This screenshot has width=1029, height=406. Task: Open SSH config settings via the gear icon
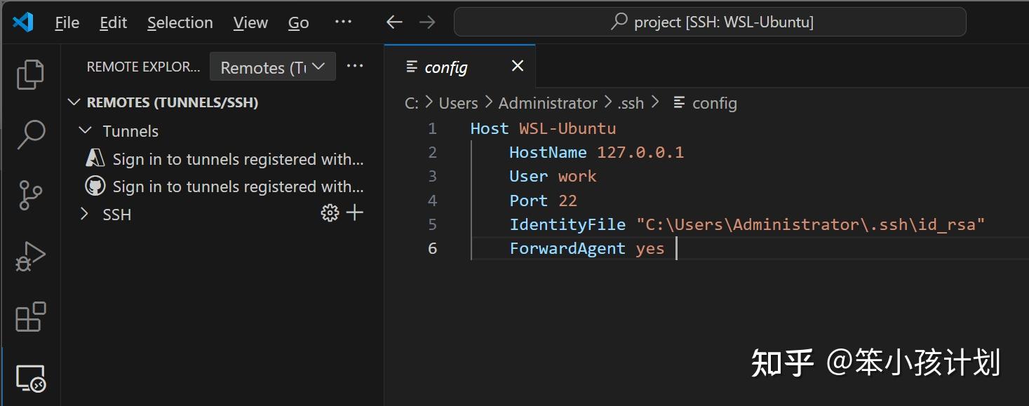[330, 213]
